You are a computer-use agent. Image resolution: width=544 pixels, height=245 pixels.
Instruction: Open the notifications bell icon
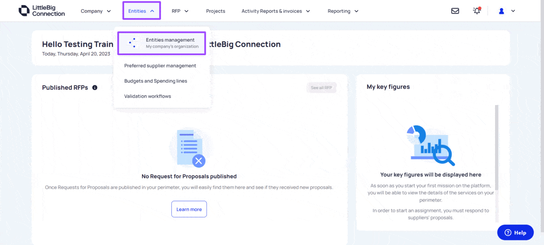click(x=477, y=11)
